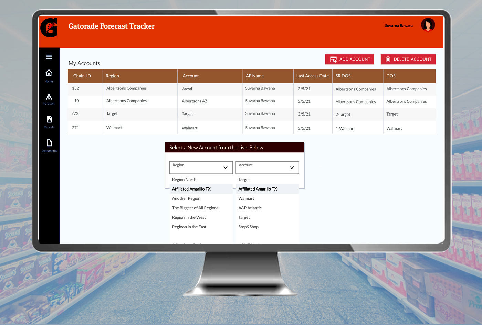Image resolution: width=482 pixels, height=325 pixels.
Task: Choose The Biggest of All Regions
Action: tap(195, 208)
